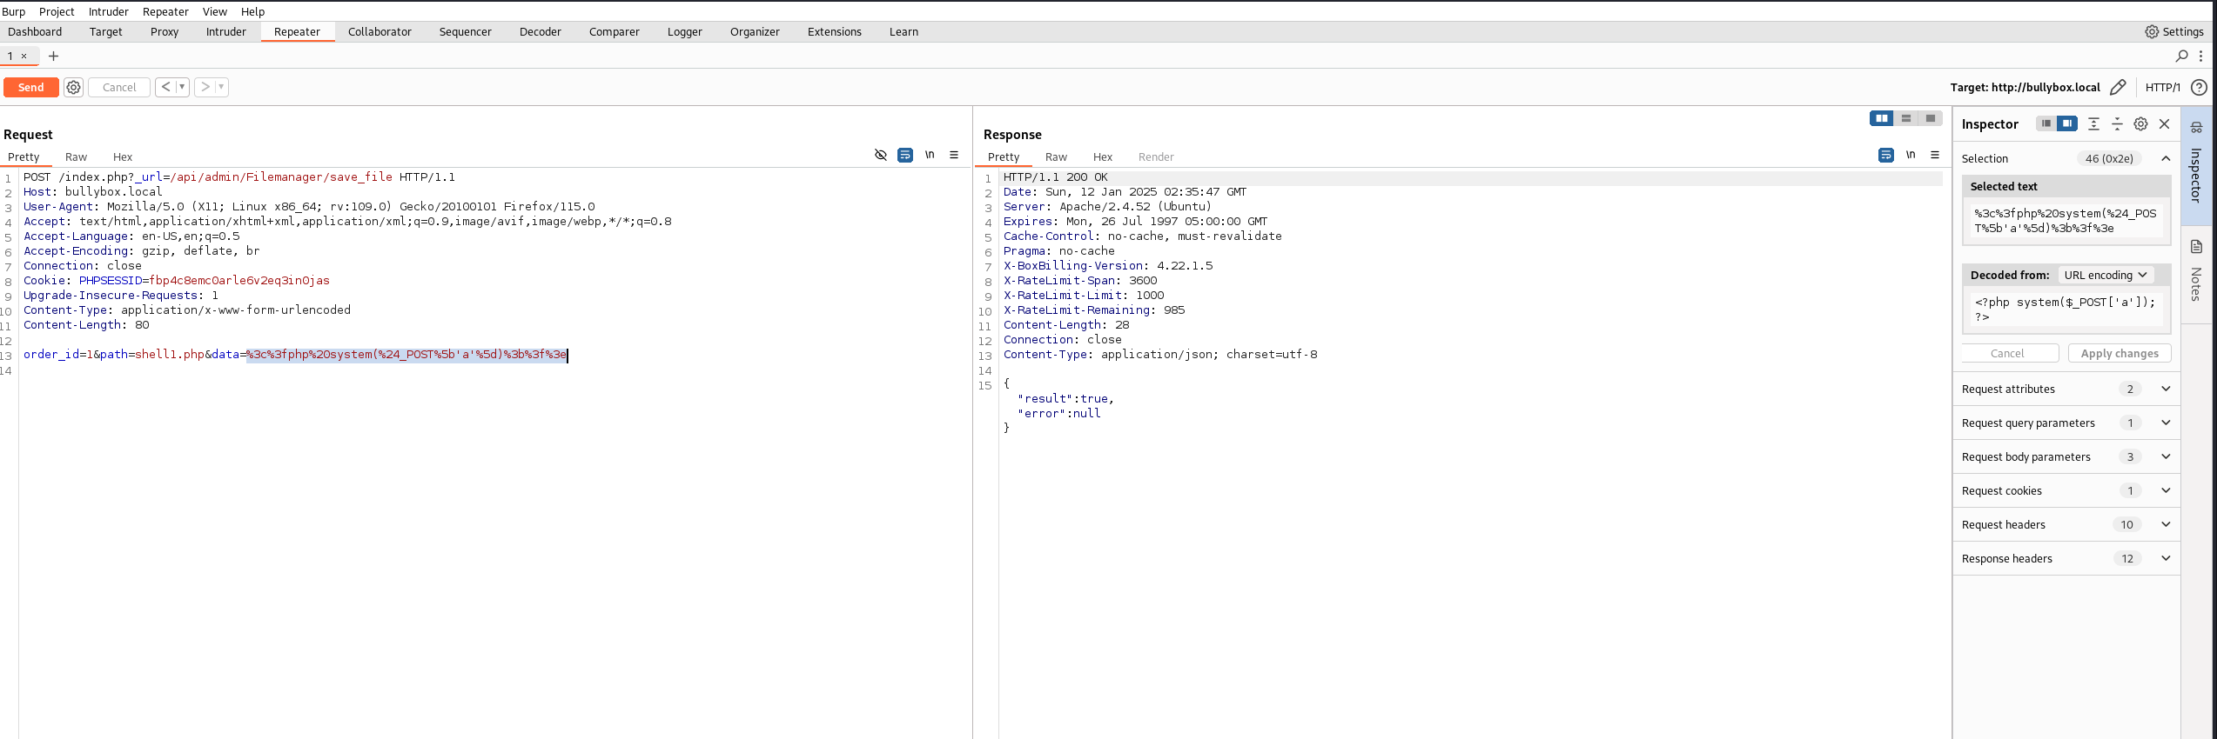Switch to top-bottom split layout
2217x739 pixels.
pos(1906,118)
